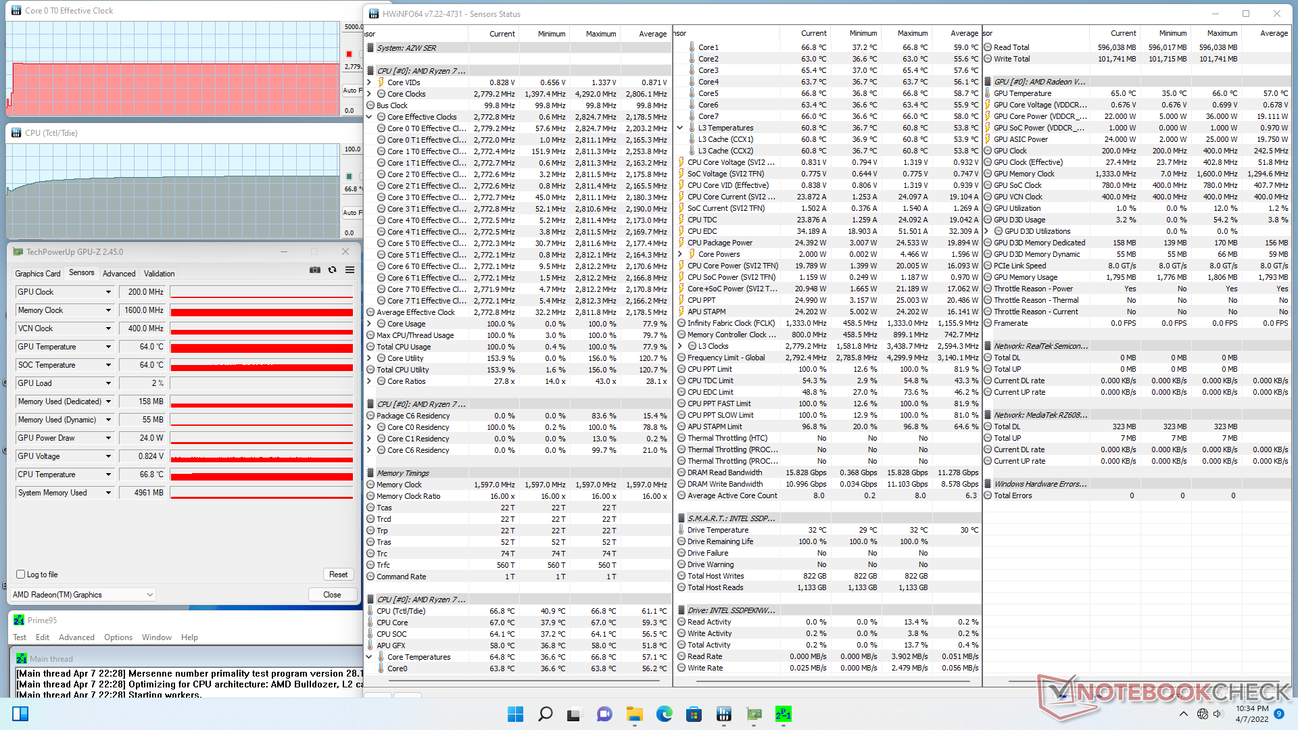This screenshot has width=1298, height=730.
Task: Click the third pane's Average column header
Action: click(1274, 33)
